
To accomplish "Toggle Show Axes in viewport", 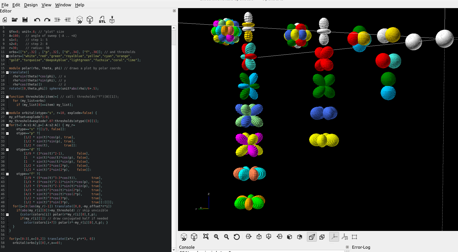I will click(x=334, y=237).
